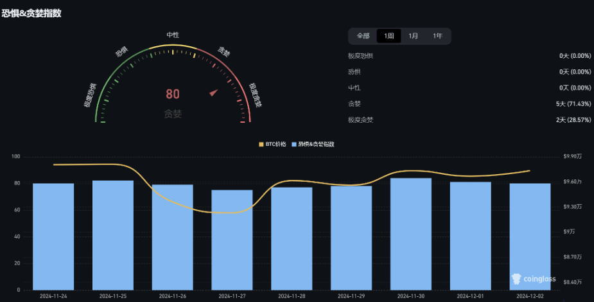This screenshot has width=594, height=302.
Task: Click the $8.40万 price axis label
Action: [572, 282]
